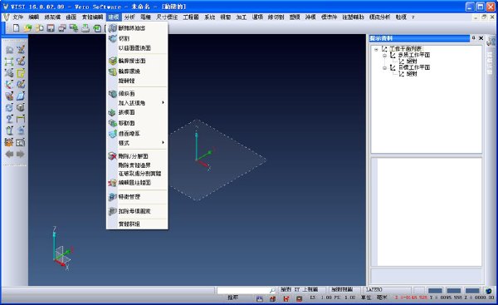Click the pin icon on the 提示資料 panel
This screenshot has height=305, width=498.
(x=473, y=38)
